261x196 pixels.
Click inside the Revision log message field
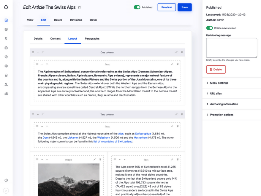point(231,48)
